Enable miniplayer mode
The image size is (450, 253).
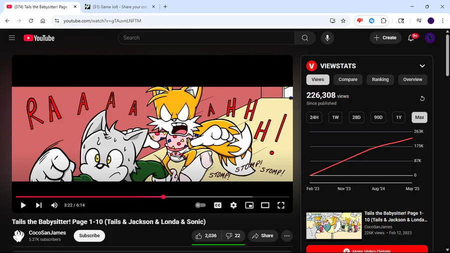click(249, 205)
